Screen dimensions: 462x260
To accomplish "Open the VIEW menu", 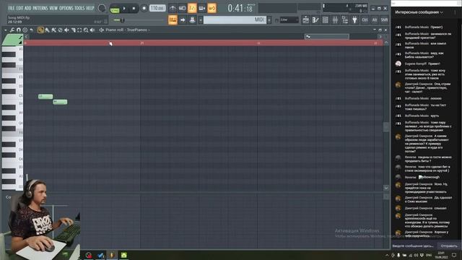I will pyautogui.click(x=53, y=8).
